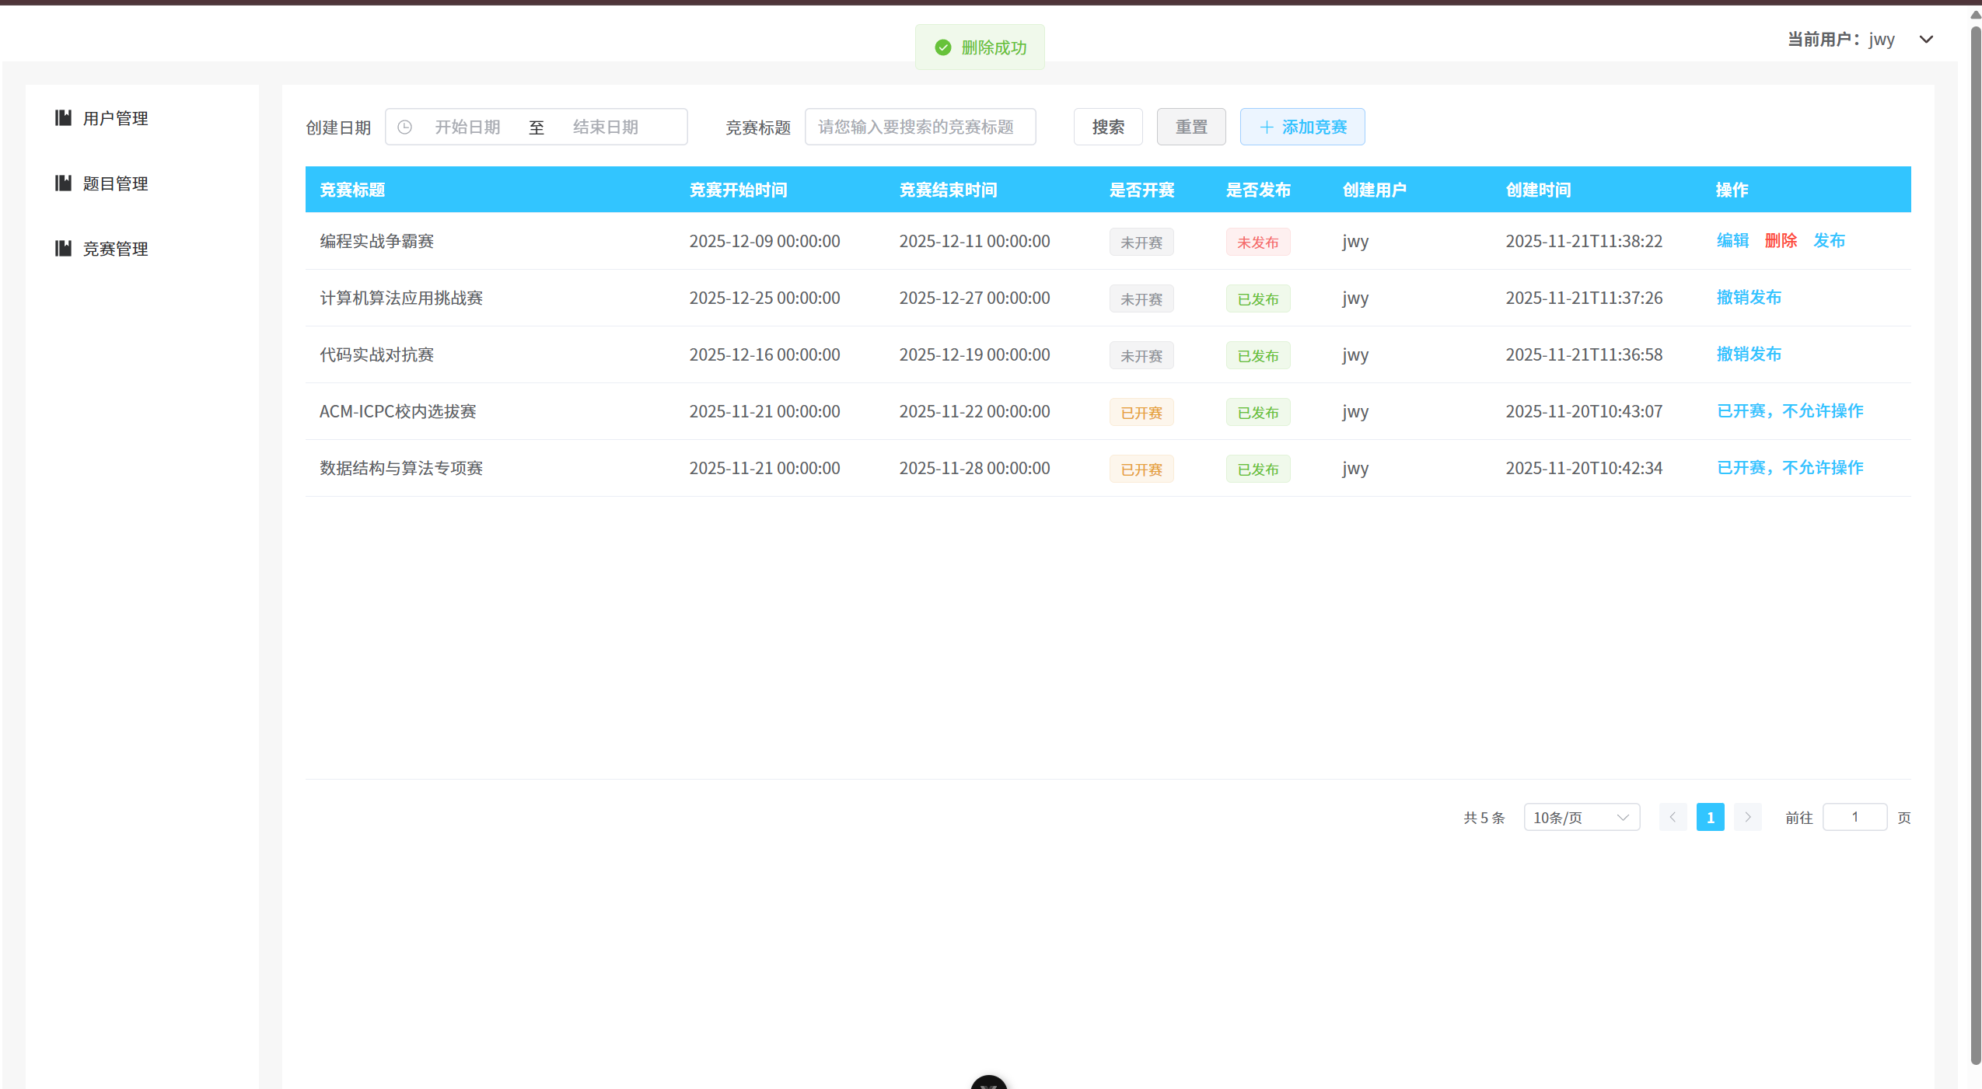Click the green success check icon

click(942, 47)
